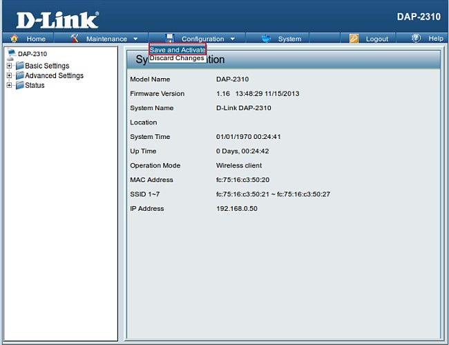Viewport: 449px width, 345px height.
Task: Click the Configuration floppy disk icon
Action: (x=170, y=39)
